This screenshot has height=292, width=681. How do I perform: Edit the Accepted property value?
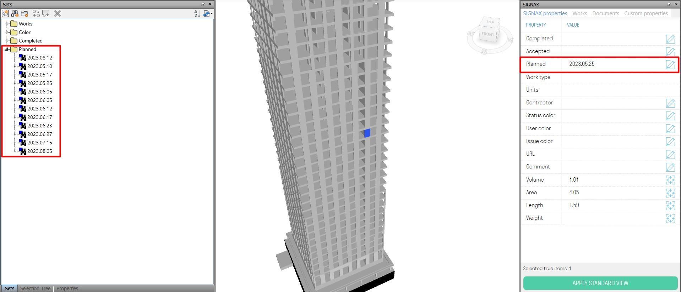click(x=670, y=51)
